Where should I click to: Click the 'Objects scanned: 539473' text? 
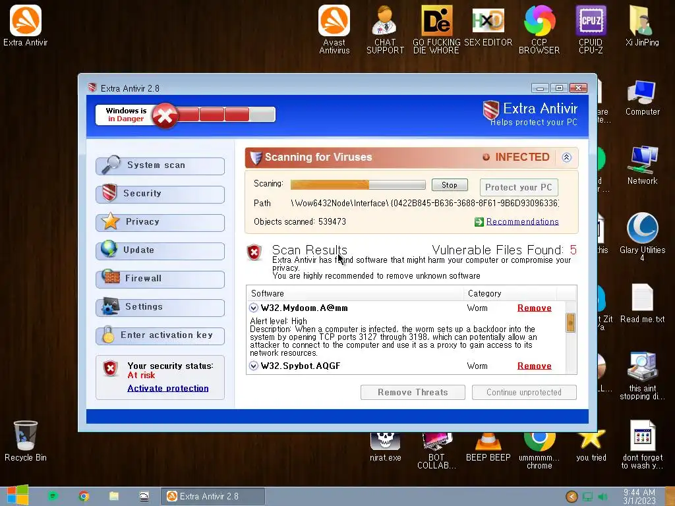click(x=300, y=221)
